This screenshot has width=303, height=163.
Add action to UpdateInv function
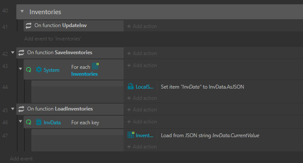[142, 26]
